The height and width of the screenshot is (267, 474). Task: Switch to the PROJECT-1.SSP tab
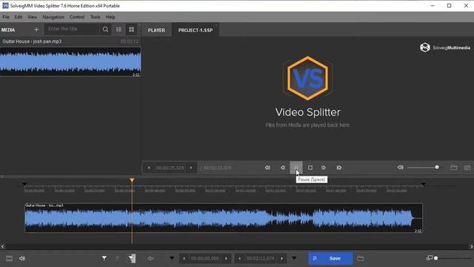coord(196,30)
